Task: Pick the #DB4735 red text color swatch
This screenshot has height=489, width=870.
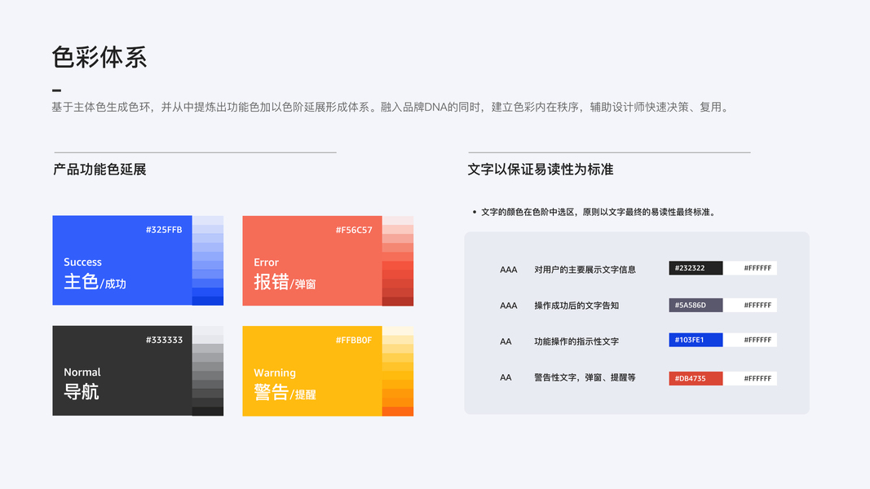Action: point(696,379)
